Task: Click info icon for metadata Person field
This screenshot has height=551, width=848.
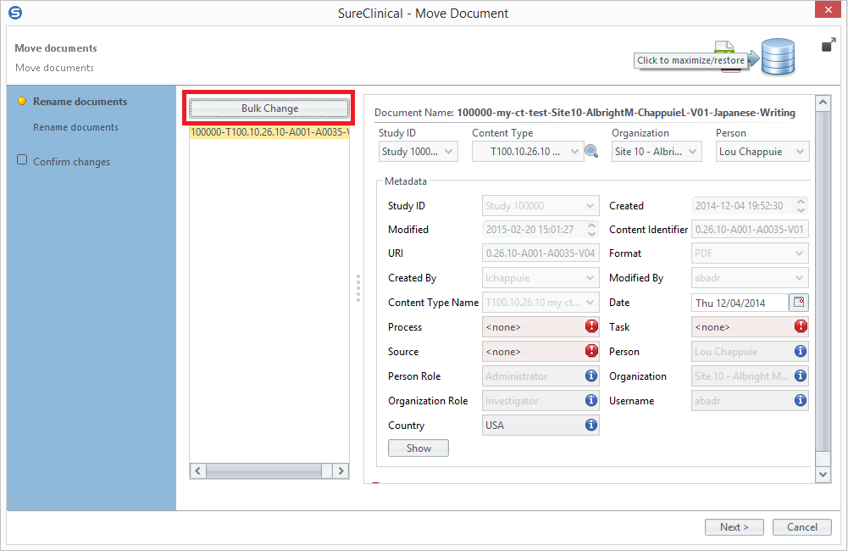Action: tap(801, 351)
